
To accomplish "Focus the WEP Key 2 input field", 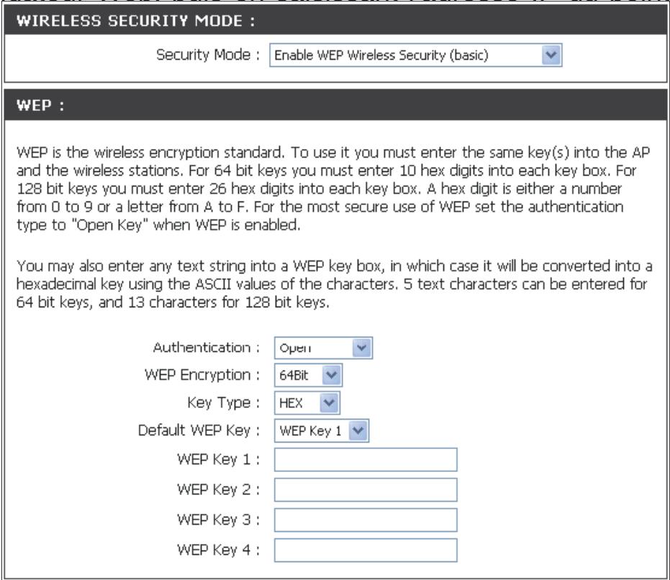I will point(366,489).
